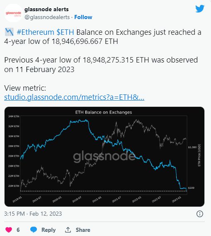Like the tweet with heart icon
This screenshot has height=236, width=211.
coord(9,230)
